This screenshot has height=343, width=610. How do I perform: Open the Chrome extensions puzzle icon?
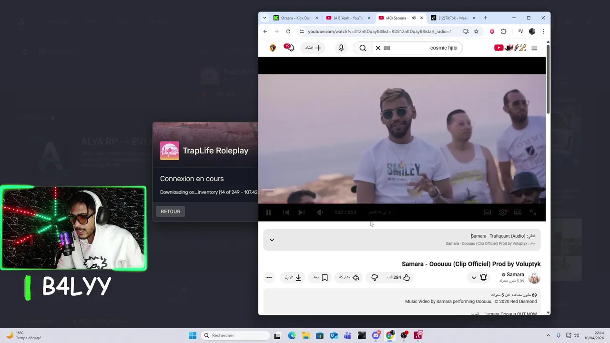(504, 31)
